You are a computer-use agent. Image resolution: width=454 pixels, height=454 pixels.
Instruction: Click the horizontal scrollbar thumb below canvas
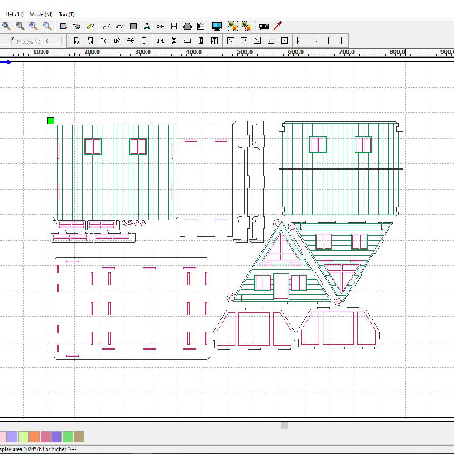click(285, 425)
